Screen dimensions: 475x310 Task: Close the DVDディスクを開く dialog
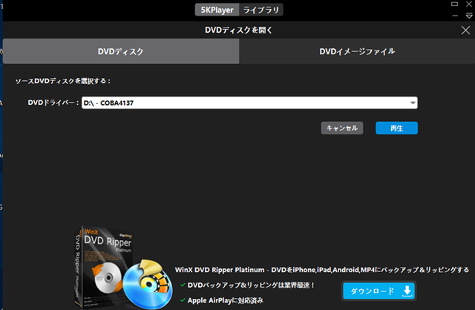click(x=465, y=30)
